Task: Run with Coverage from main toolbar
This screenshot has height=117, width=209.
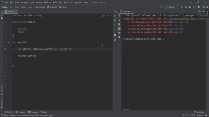Action: pos(190,7)
